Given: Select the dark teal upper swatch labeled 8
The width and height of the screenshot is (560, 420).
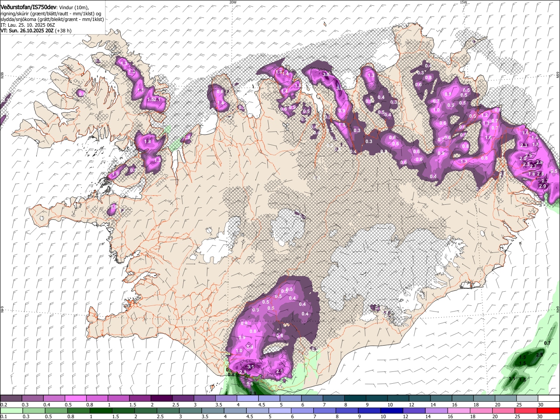Looking at the screenshot, I should [x=354, y=399].
